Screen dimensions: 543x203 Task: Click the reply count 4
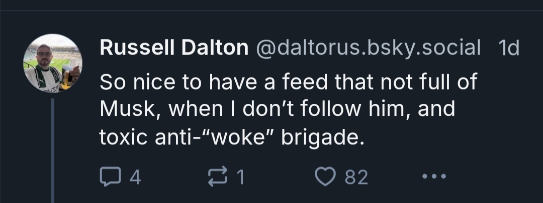135,176
